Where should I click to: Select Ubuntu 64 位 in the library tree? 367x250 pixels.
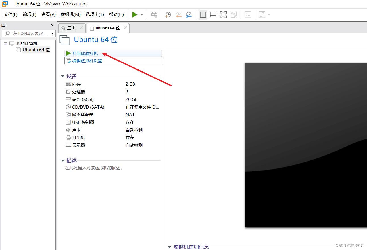pos(36,50)
